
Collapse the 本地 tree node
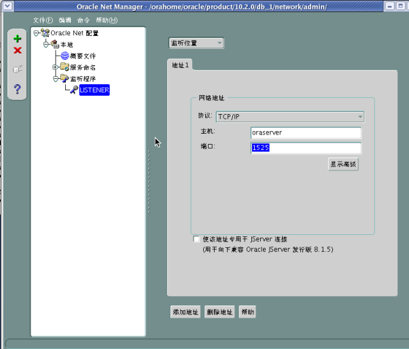46,45
